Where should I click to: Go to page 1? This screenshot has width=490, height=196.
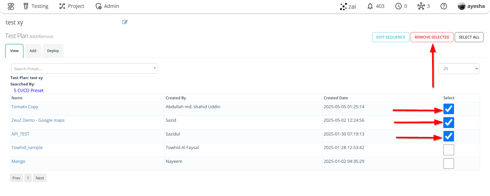coord(28,178)
